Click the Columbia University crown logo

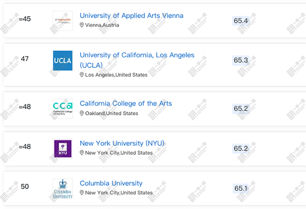coord(63,189)
